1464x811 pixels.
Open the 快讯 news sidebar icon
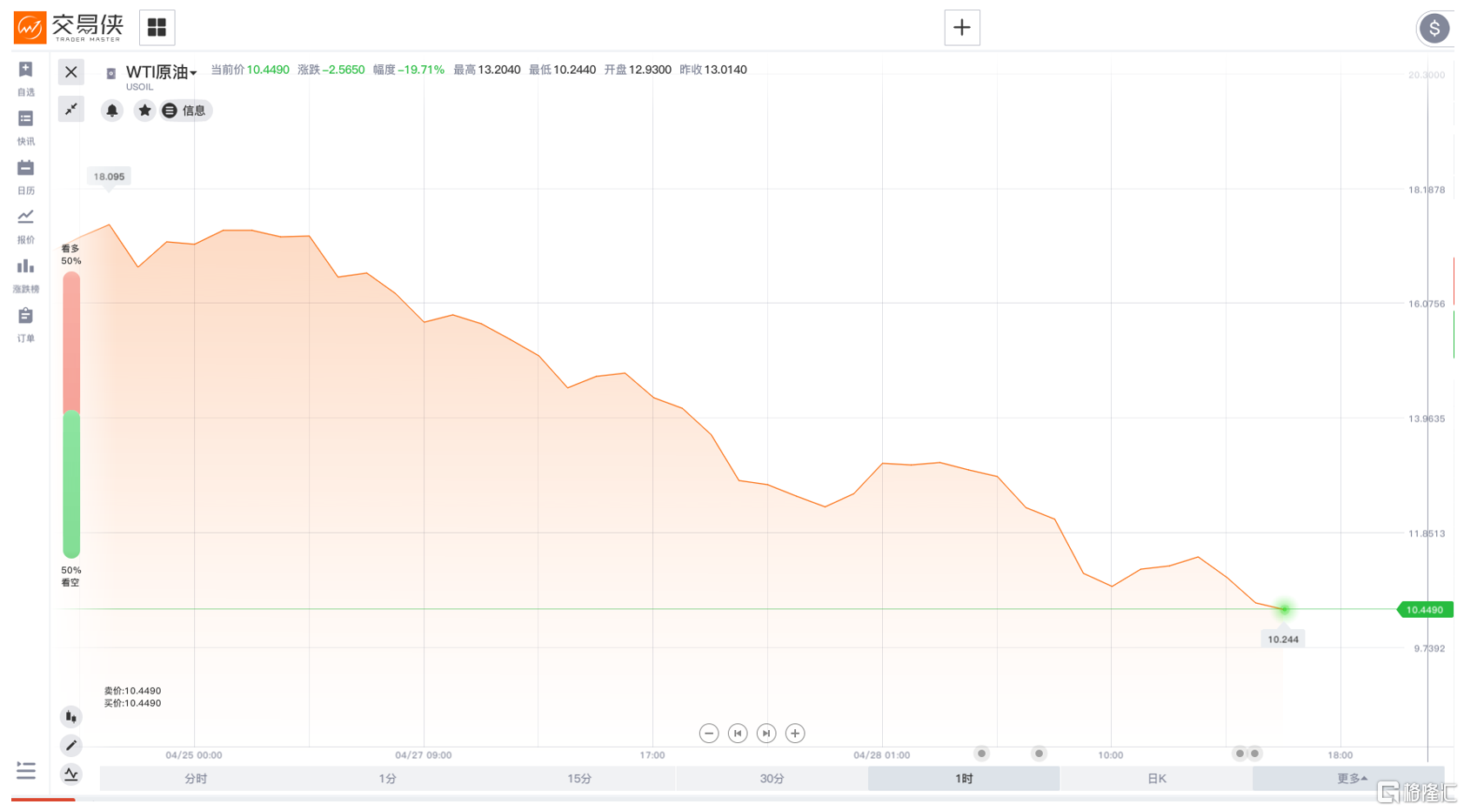click(x=25, y=127)
